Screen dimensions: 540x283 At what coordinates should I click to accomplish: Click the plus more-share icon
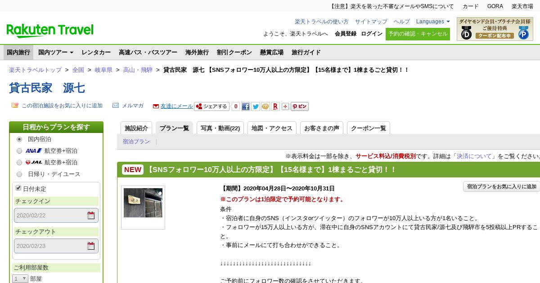(285, 106)
